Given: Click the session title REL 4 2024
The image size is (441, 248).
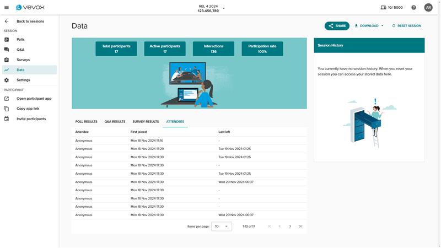Looking at the screenshot, I should tap(208, 6).
